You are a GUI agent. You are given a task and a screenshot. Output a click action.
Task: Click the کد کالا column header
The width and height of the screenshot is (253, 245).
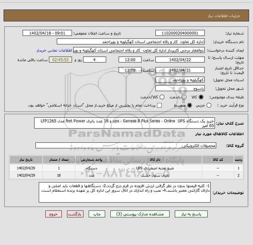pos(218,159)
